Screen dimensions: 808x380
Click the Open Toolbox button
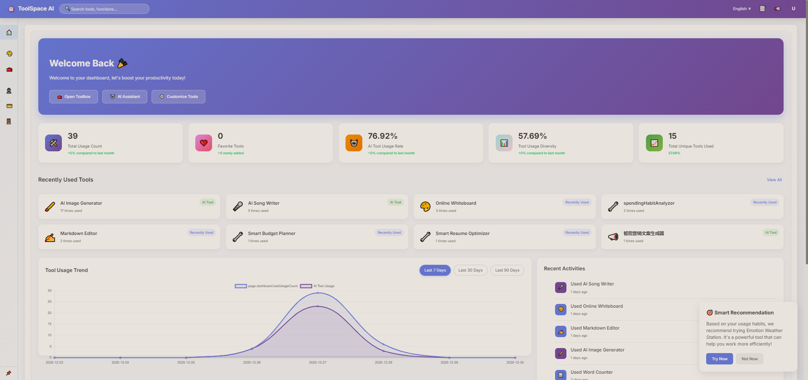[x=73, y=96]
